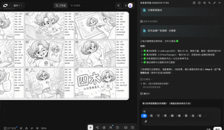
Task: Open the 151% zoom level control
Action: coord(43,128)
